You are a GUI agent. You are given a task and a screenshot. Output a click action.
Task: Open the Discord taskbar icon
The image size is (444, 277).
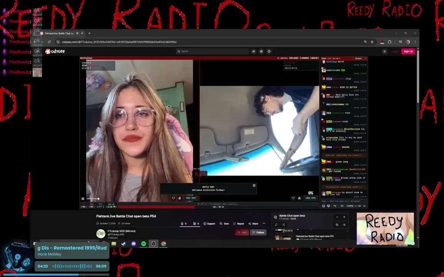click(134, 244)
